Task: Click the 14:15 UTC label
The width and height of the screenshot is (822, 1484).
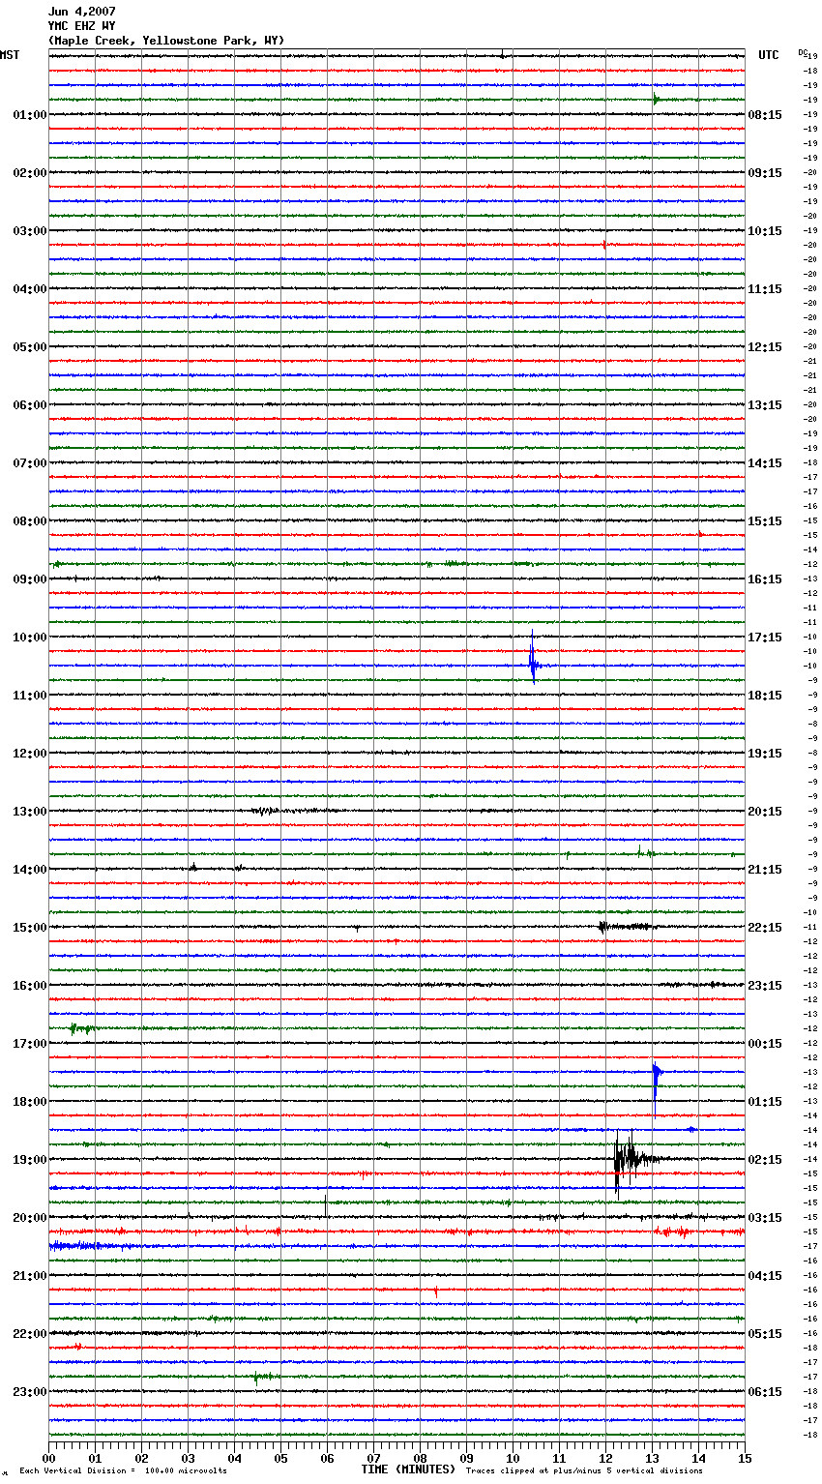Action: [x=765, y=463]
